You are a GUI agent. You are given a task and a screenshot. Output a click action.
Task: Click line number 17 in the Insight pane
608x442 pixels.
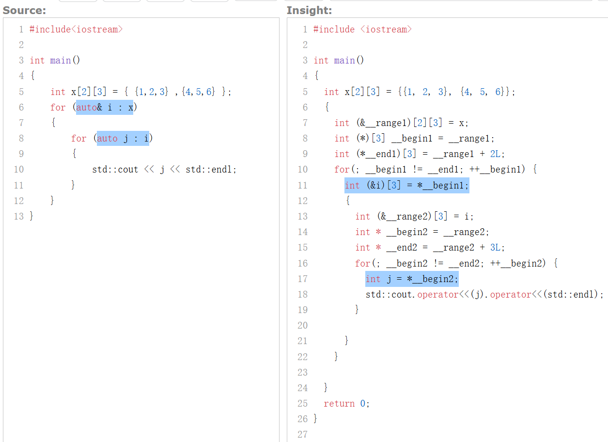tap(303, 279)
